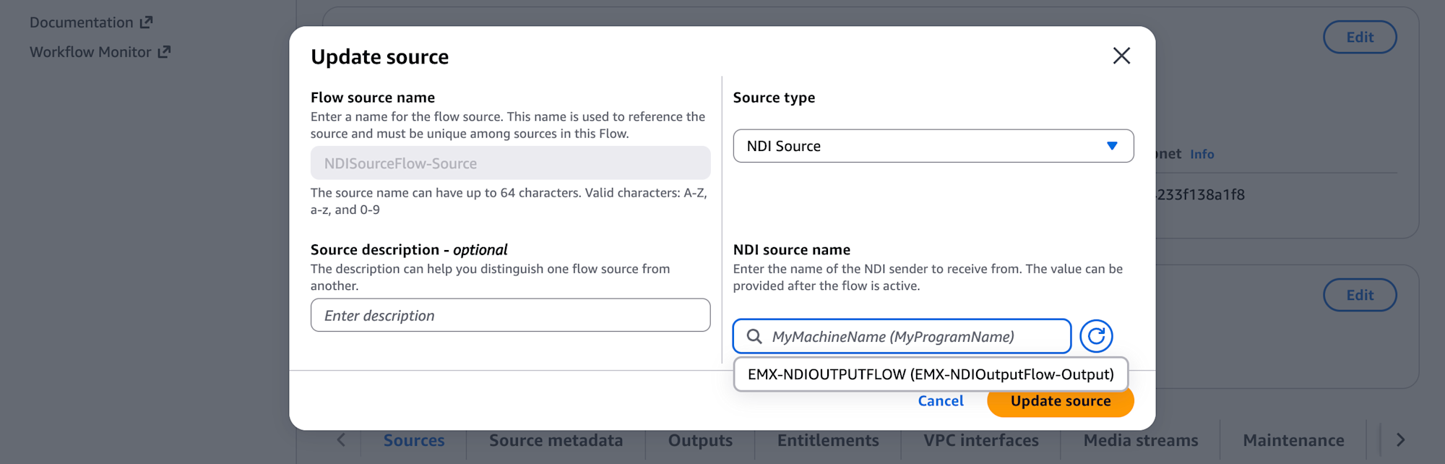Select EMX-NDIOUTPUTFLOW suggestion from list
1445x464 pixels.
coord(930,374)
